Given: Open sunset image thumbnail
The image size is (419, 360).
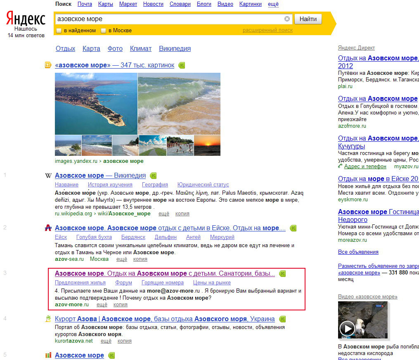Looking at the screenshot, I should [207, 145].
